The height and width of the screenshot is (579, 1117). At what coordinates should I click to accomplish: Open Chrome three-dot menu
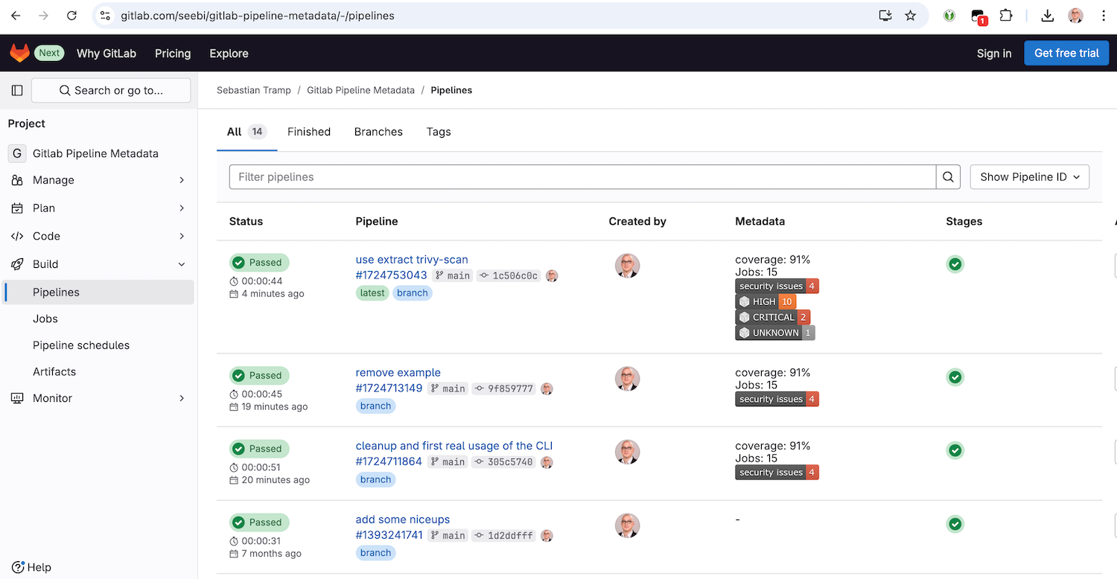(1103, 16)
